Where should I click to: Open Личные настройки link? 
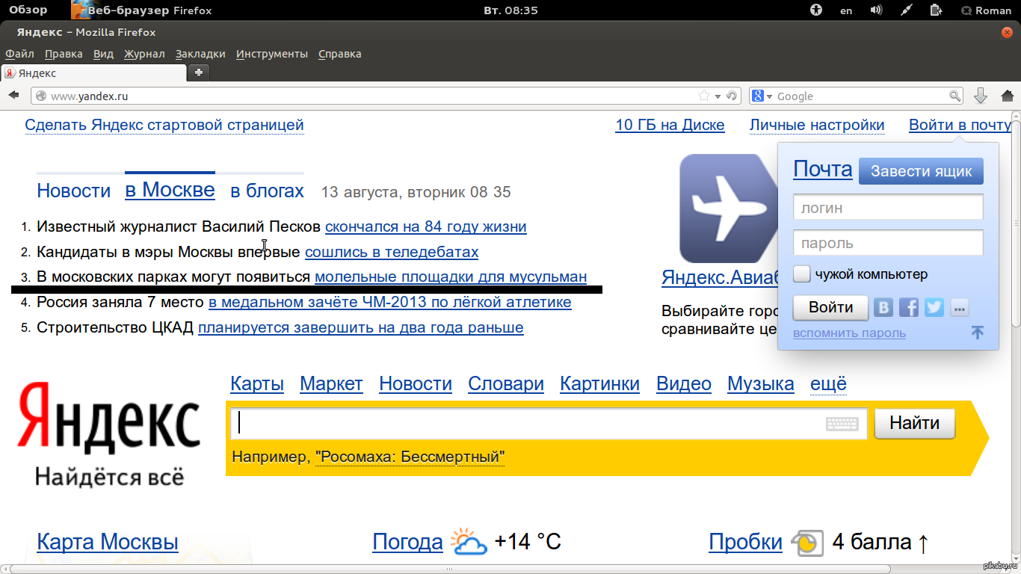tap(817, 125)
